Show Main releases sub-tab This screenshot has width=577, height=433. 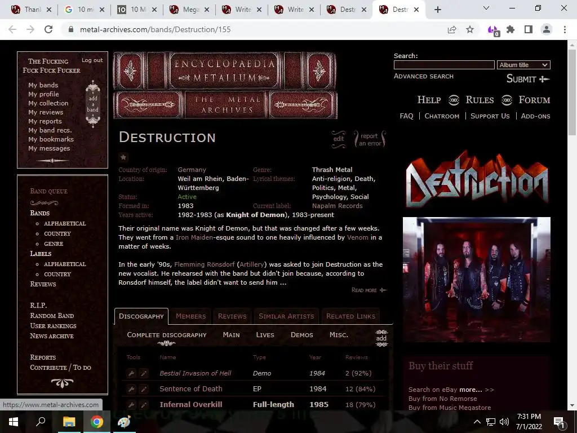click(x=231, y=335)
